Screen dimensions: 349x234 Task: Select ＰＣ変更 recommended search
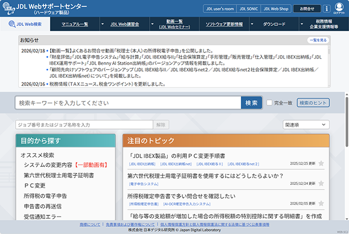click(x=35, y=186)
